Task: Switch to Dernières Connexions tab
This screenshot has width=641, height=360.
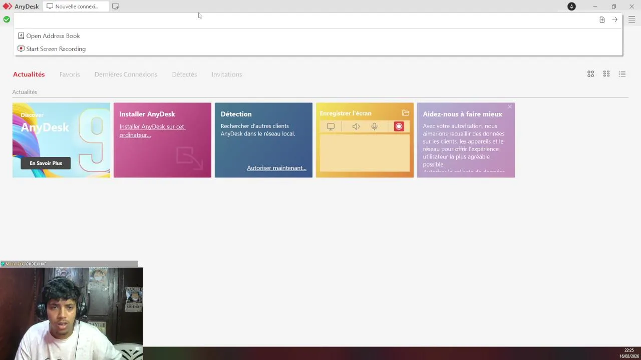Action: pos(126,74)
